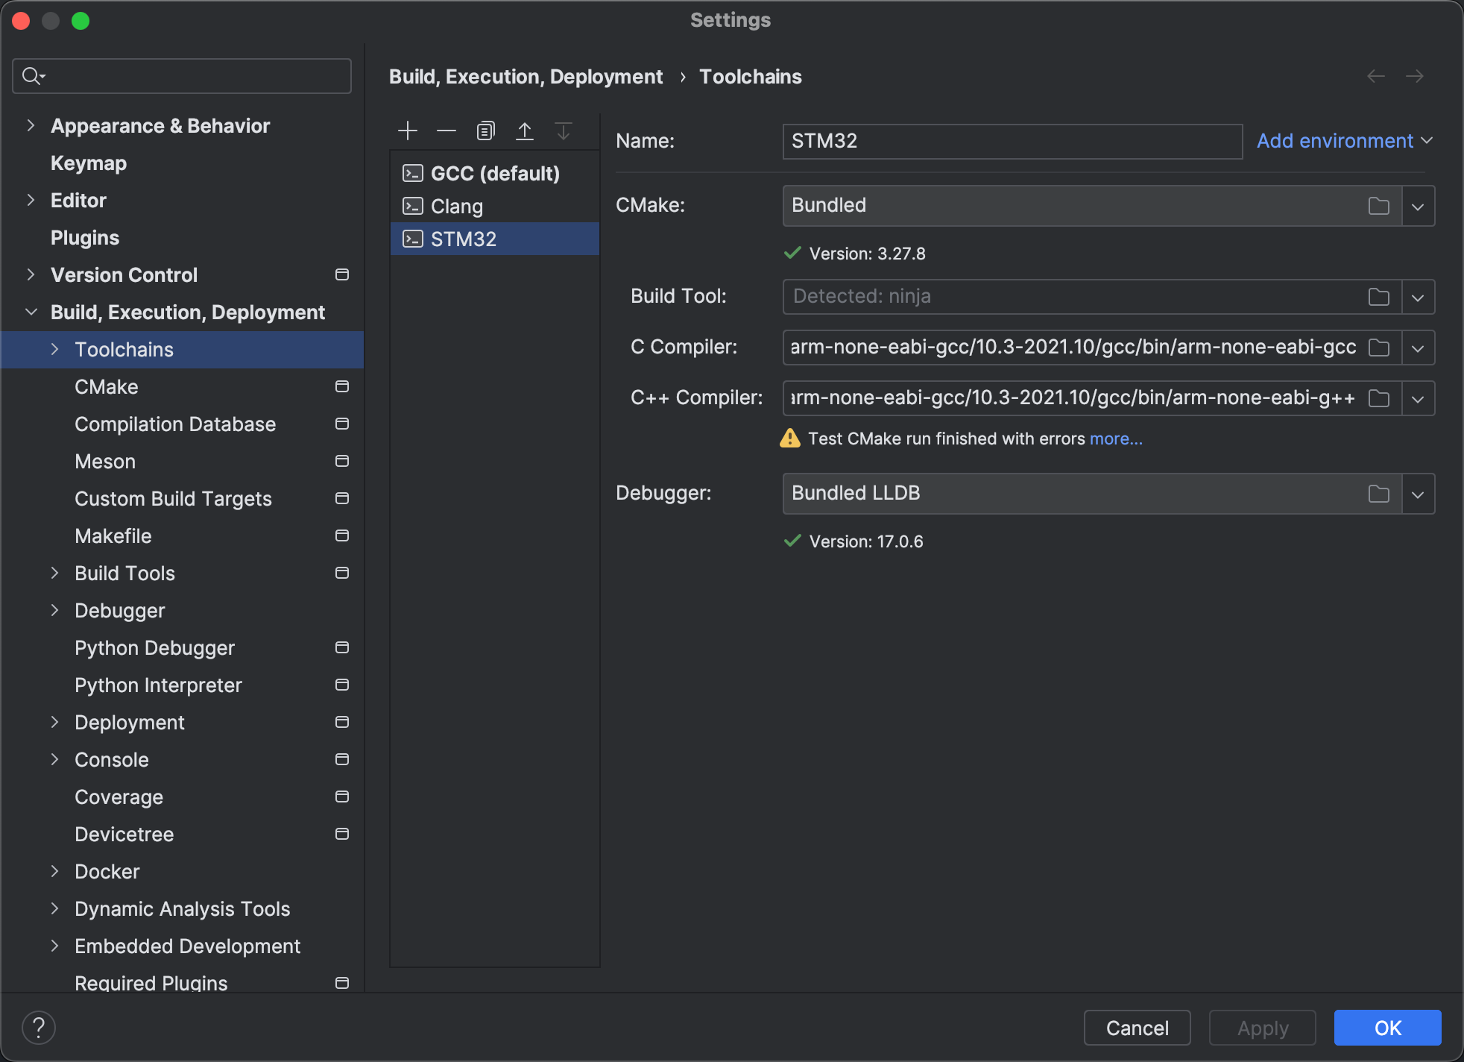Navigate forward with right arrow
The width and height of the screenshot is (1464, 1062).
[1415, 76]
